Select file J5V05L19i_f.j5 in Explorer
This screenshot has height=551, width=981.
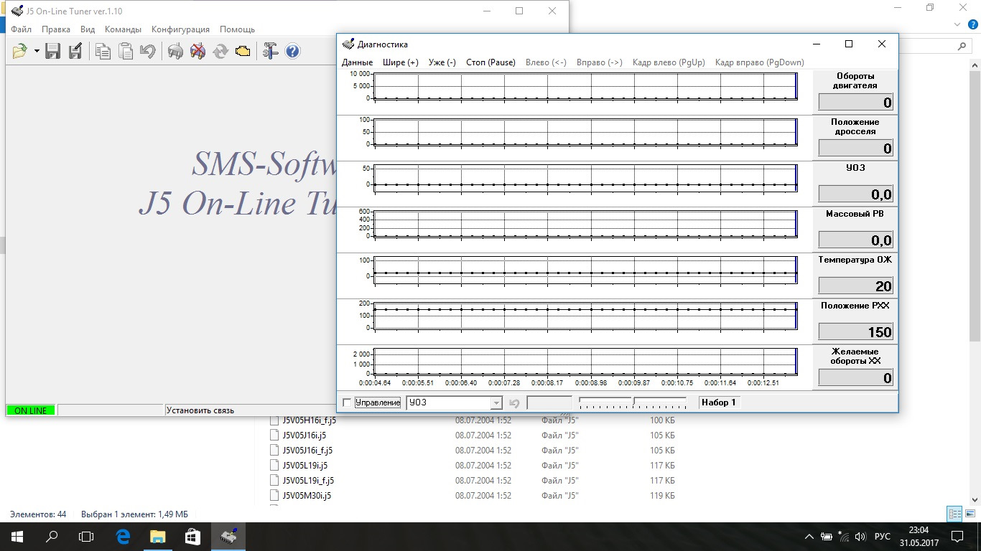pos(309,481)
